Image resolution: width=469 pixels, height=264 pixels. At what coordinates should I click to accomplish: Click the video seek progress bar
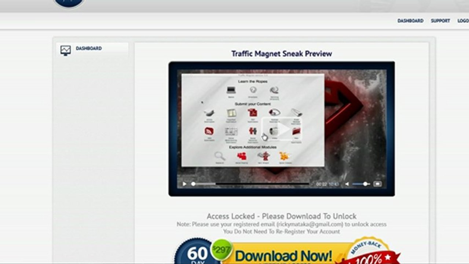[x=251, y=184]
